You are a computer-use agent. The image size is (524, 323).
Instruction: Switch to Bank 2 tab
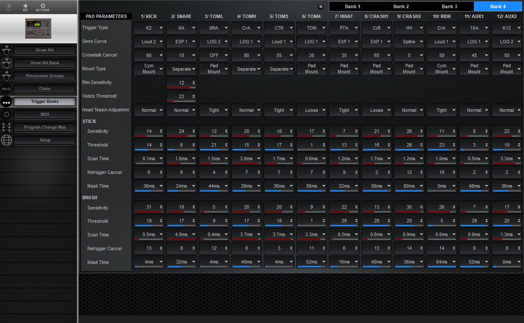tap(401, 7)
